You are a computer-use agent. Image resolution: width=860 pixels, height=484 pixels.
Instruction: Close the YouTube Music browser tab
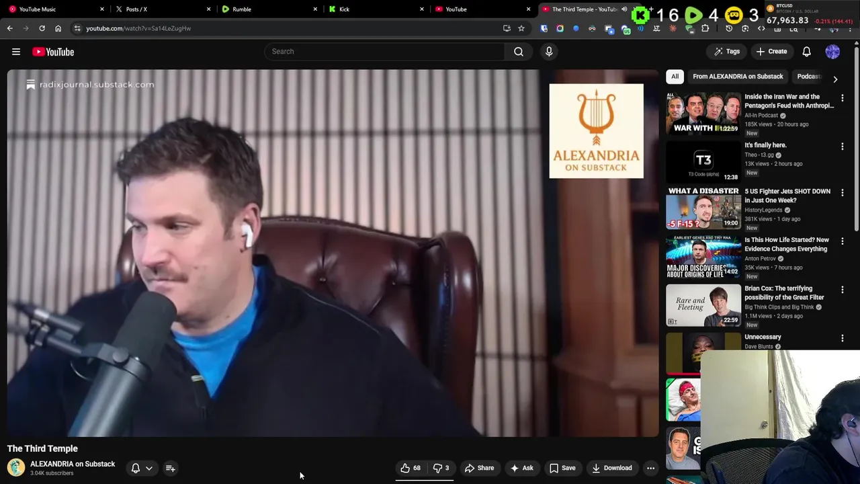(x=102, y=9)
